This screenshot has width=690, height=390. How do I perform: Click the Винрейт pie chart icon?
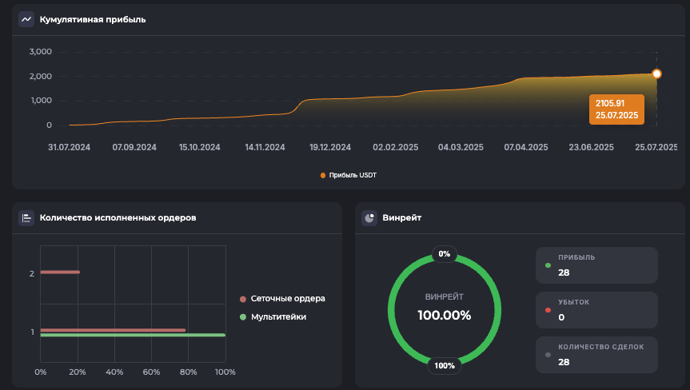(x=369, y=217)
